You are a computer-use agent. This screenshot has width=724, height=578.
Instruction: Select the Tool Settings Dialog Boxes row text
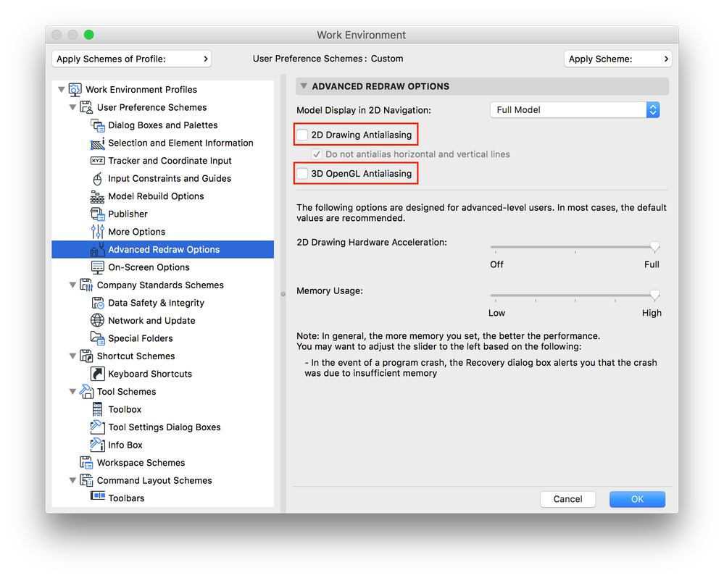pos(165,427)
